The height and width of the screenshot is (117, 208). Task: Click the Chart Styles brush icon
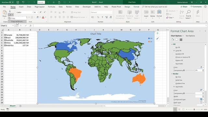click(157, 38)
